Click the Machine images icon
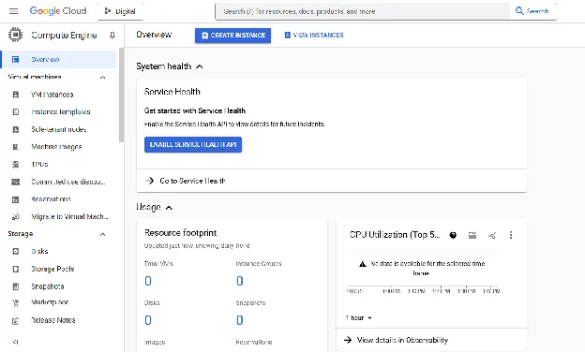 tap(15, 147)
